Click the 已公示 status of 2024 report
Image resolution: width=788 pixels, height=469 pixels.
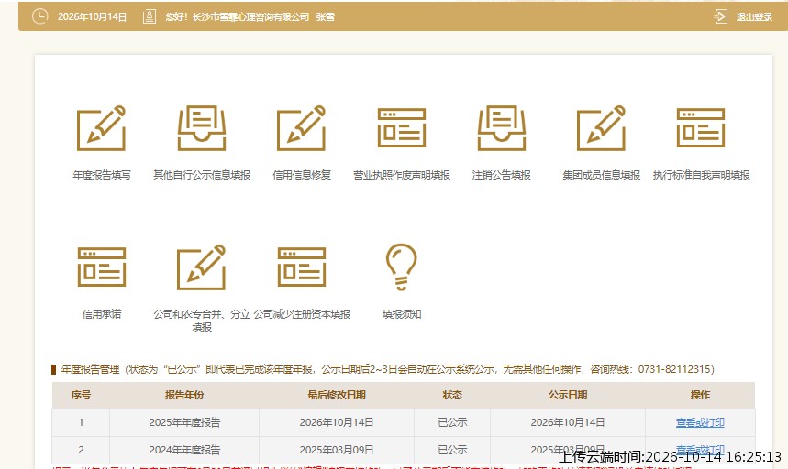click(452, 450)
